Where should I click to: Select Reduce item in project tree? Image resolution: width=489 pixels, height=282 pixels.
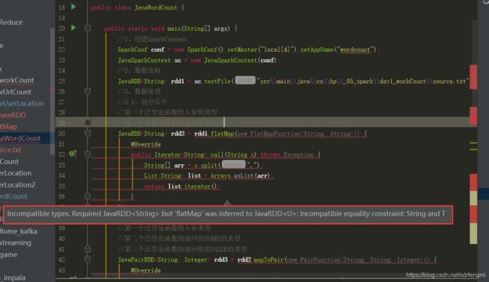click(11, 22)
